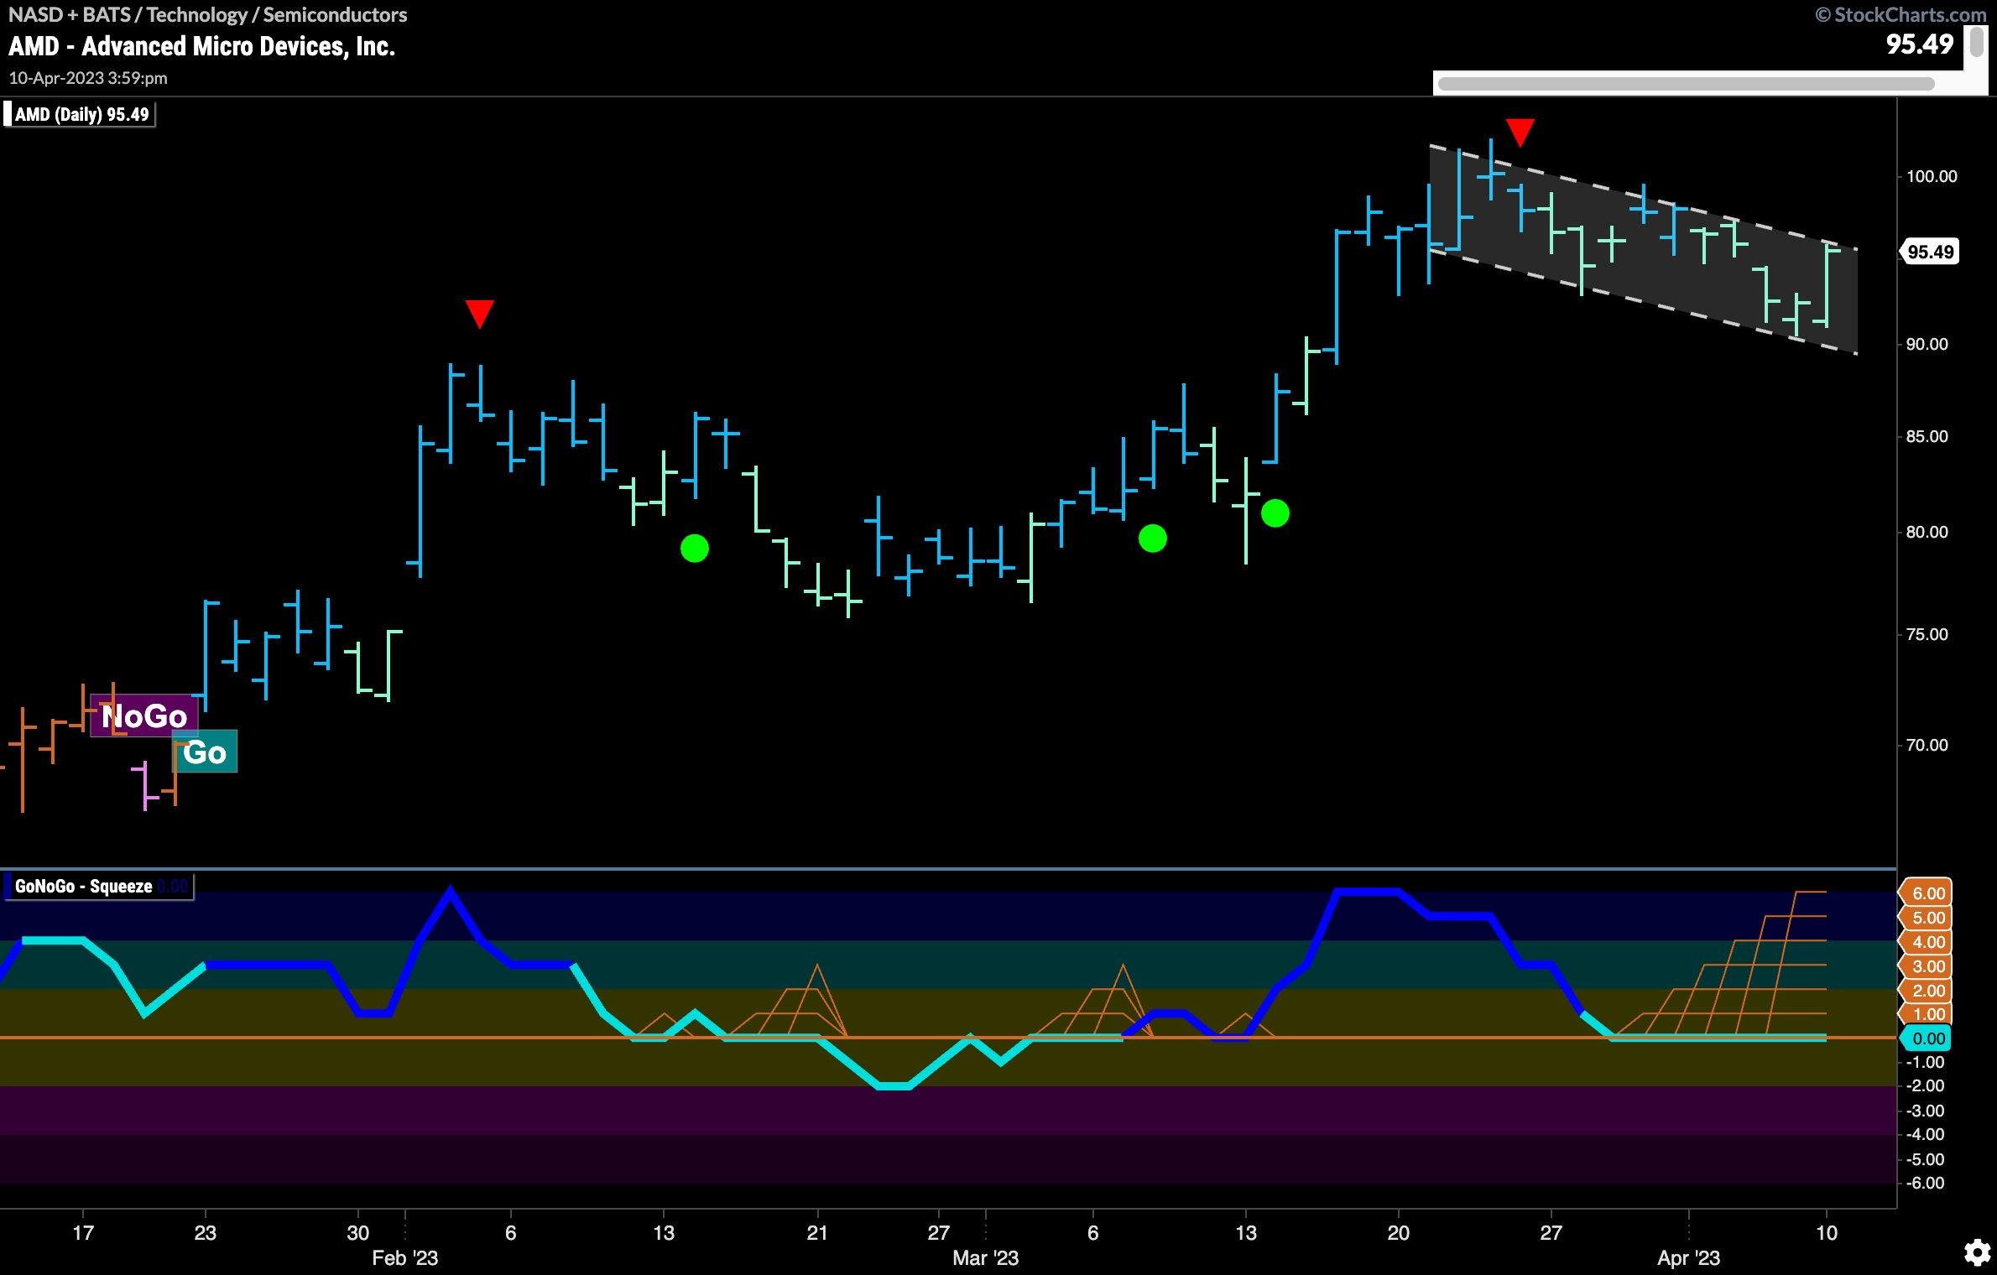
Task: Click the 85.00 price axis label
Action: (x=1927, y=436)
